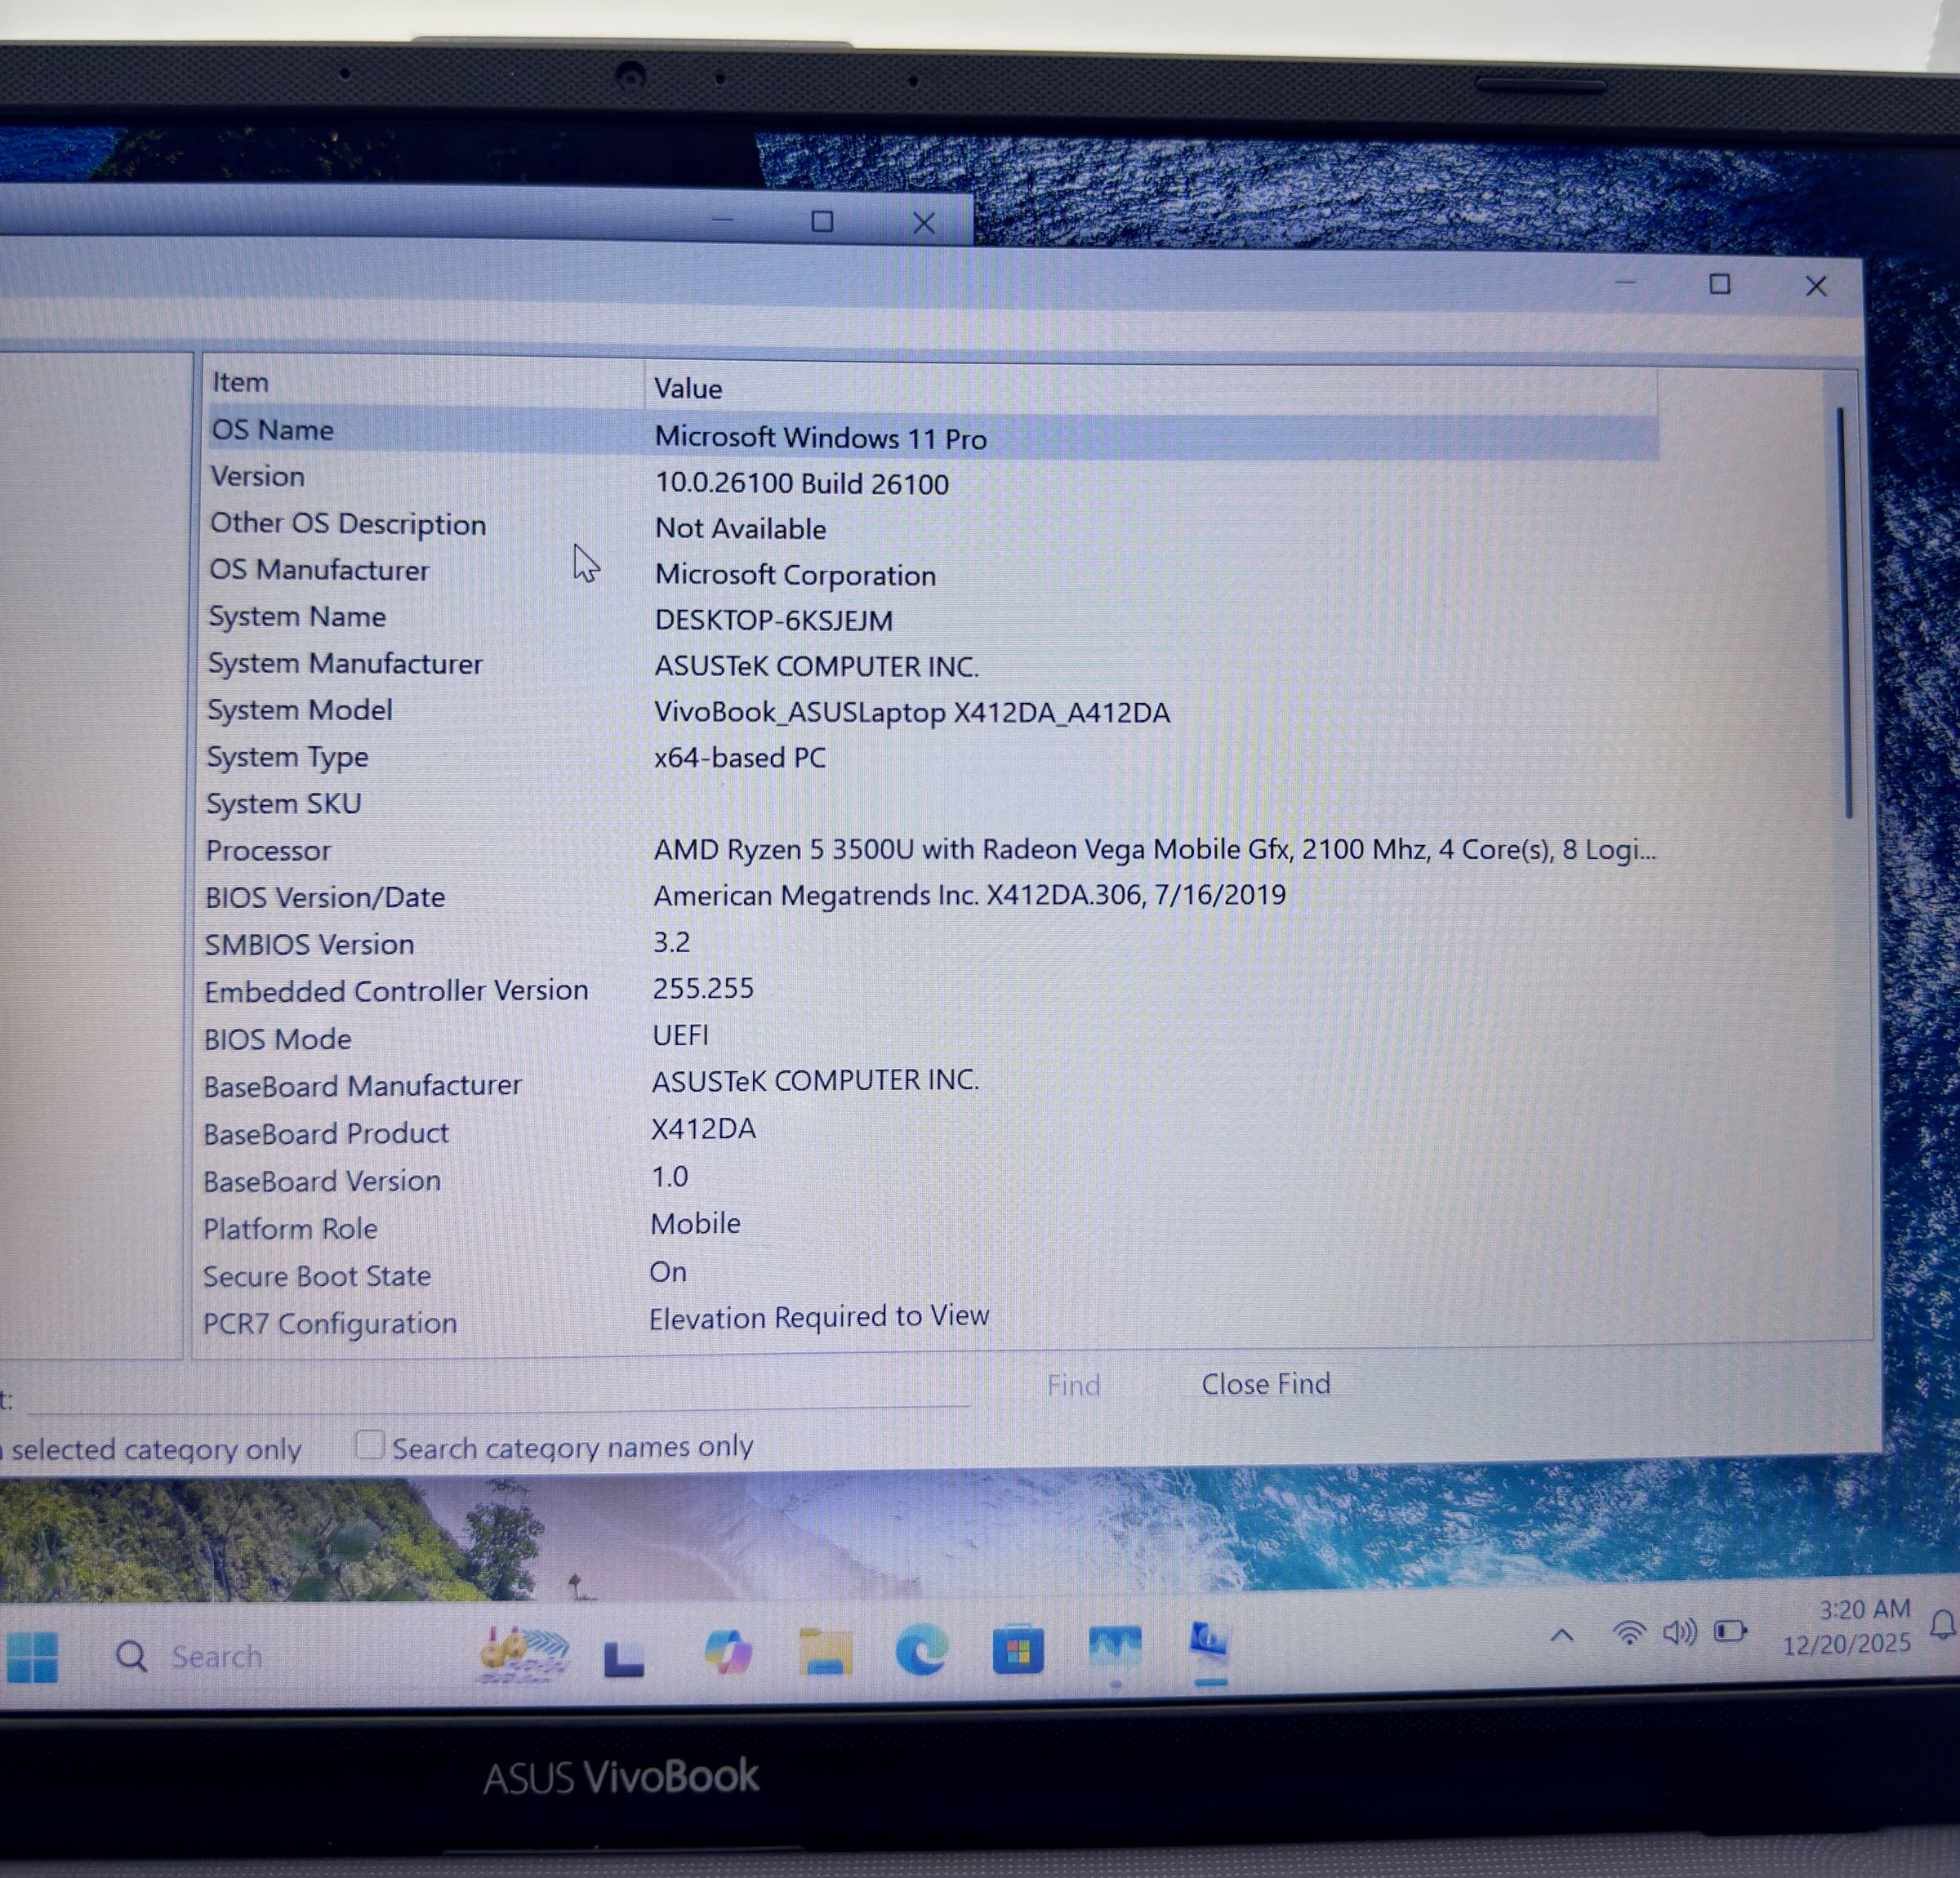Click the Close Find button
1960x1878 pixels.
(1265, 1384)
